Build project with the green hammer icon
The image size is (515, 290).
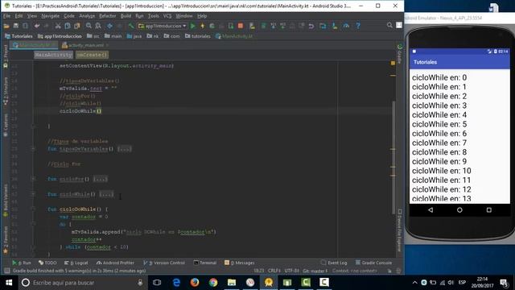[131, 26]
